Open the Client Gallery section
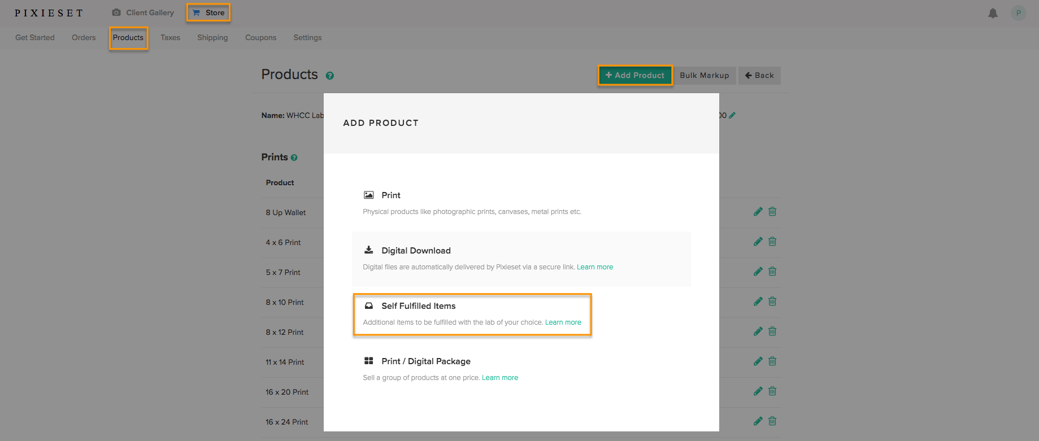 point(143,12)
